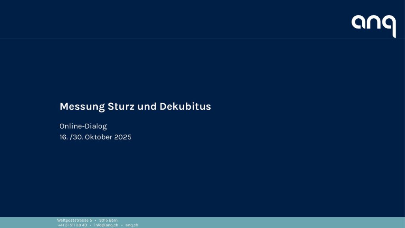Open the anq.ch website link in footer
The height and width of the screenshot is (228, 405).
click(132, 225)
